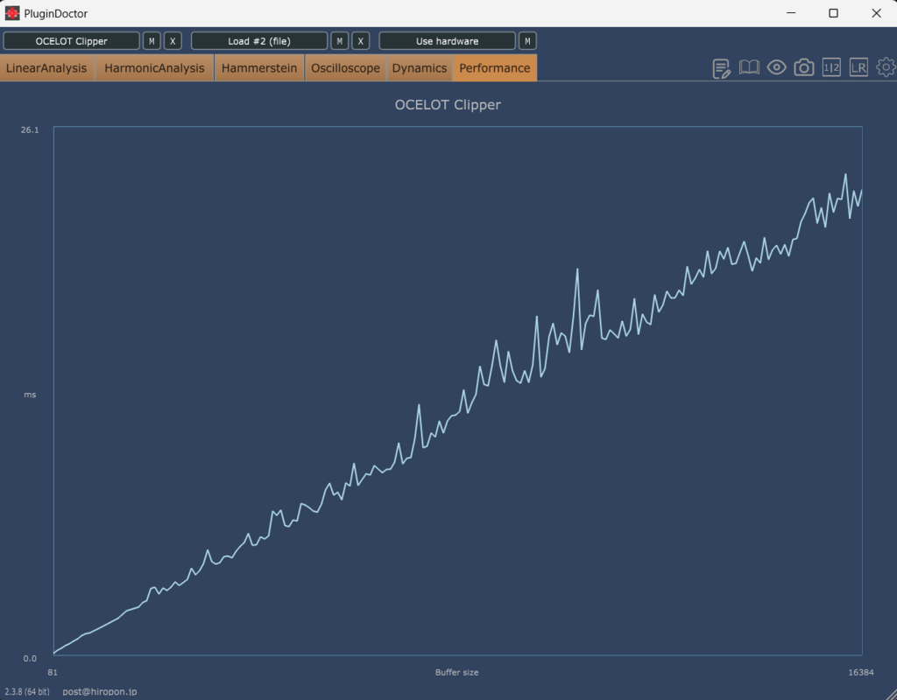Click the Use hardware button
The width and height of the screenshot is (897, 700).
click(x=448, y=41)
